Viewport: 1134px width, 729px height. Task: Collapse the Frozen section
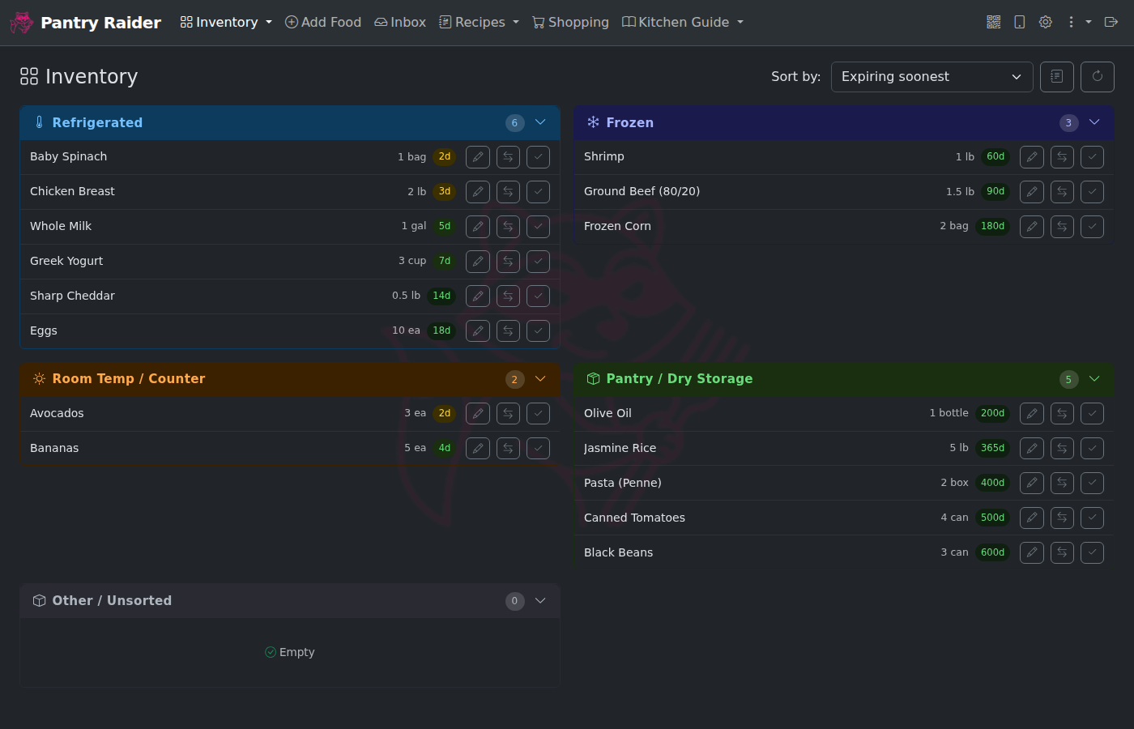pos(1094,122)
